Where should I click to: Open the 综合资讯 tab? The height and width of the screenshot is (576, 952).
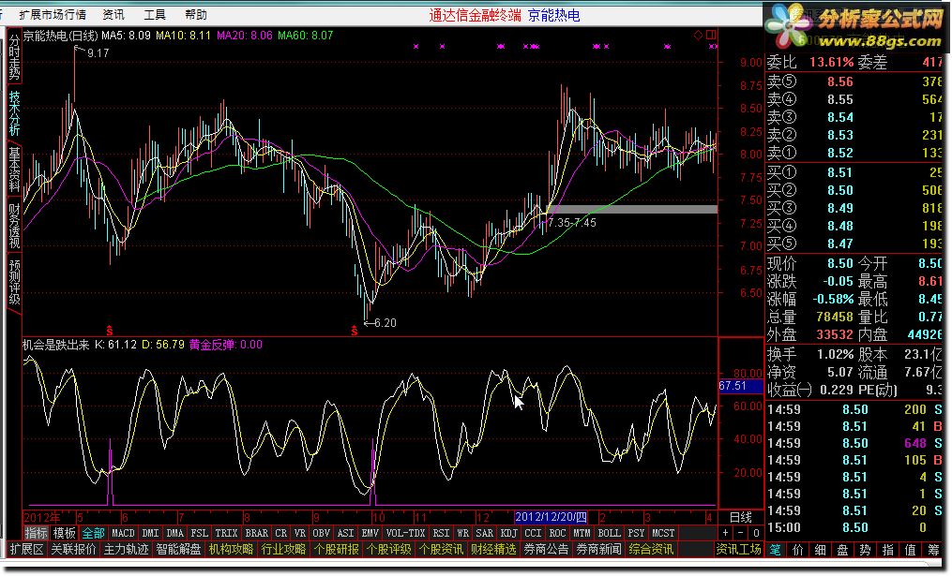pyautogui.click(x=651, y=550)
